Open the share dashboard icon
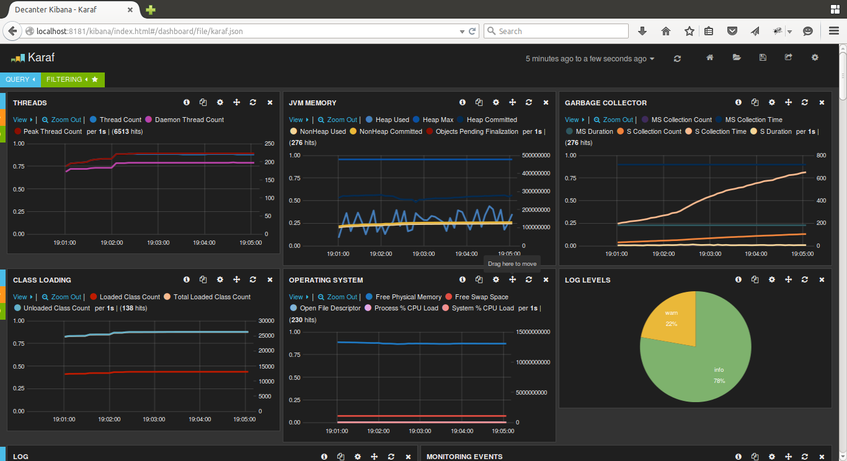Image resolution: width=847 pixels, height=461 pixels. click(x=789, y=58)
